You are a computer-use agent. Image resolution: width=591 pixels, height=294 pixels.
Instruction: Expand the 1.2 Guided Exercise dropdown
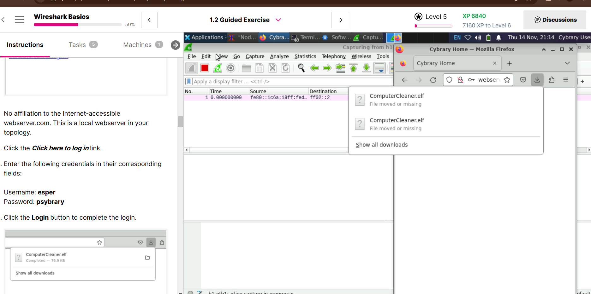click(x=278, y=20)
